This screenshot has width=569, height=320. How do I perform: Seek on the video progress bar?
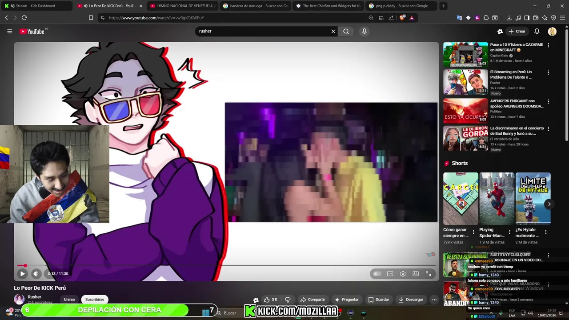pos(226,265)
